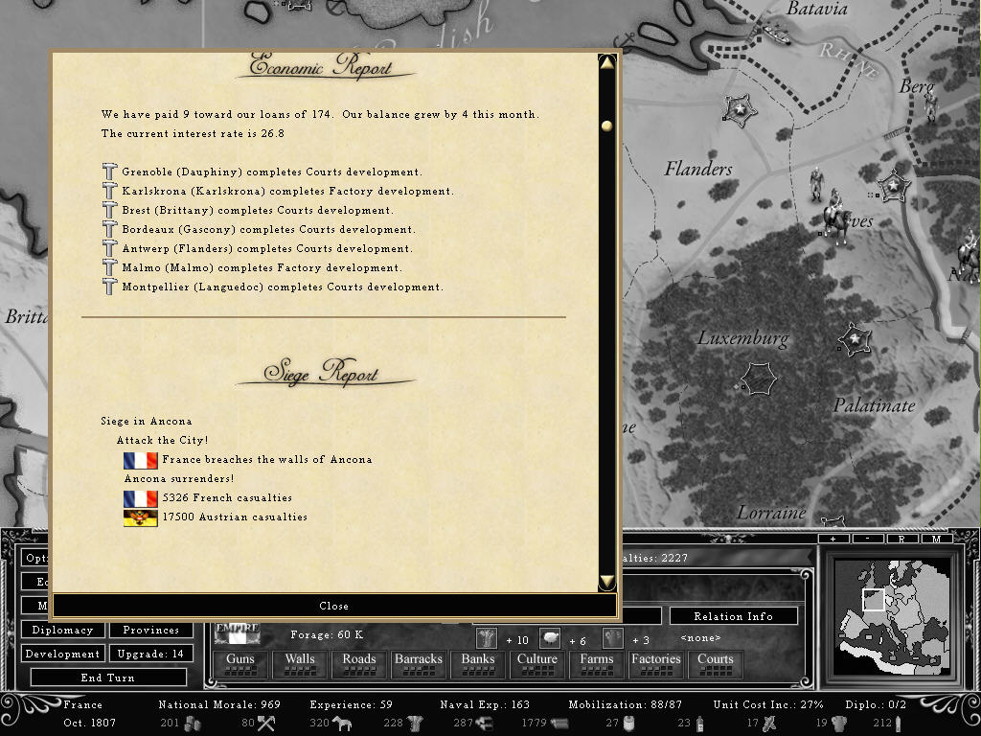Click the hammer icon beside Karlskrona Factory development
This screenshot has height=736, width=981.
tap(109, 191)
